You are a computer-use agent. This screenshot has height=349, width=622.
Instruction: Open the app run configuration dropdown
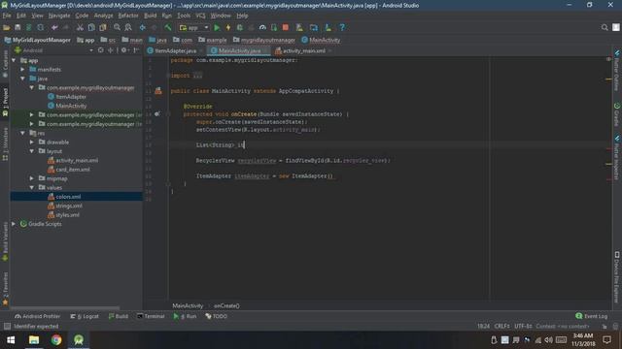[x=193, y=28]
